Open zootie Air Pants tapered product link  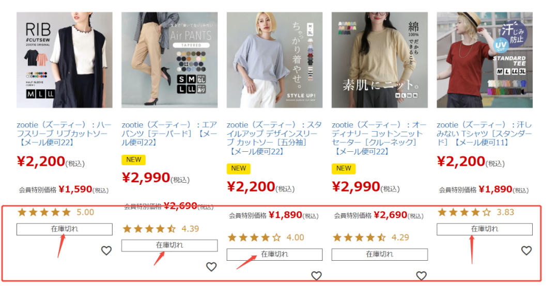tap(169, 134)
